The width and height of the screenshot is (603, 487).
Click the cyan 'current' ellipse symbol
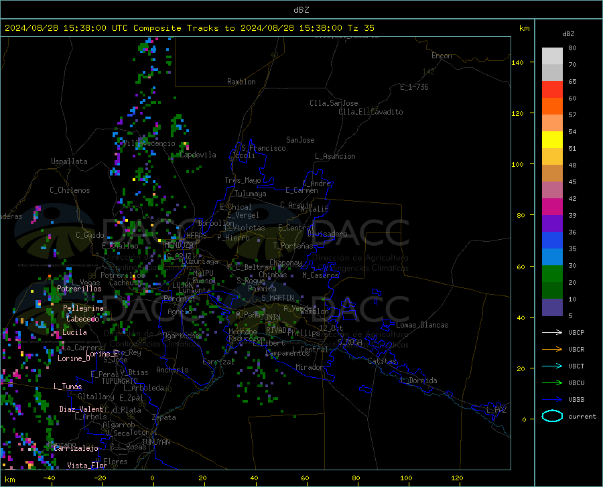(x=552, y=416)
